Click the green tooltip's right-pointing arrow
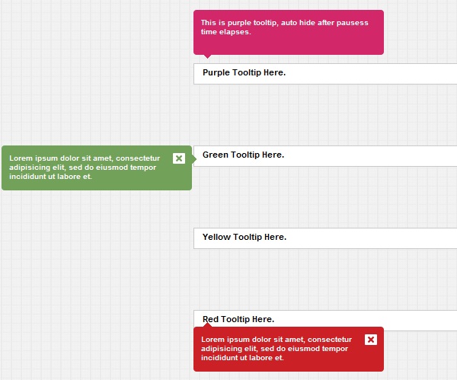Screen dimensions: 457x380 [193, 158]
